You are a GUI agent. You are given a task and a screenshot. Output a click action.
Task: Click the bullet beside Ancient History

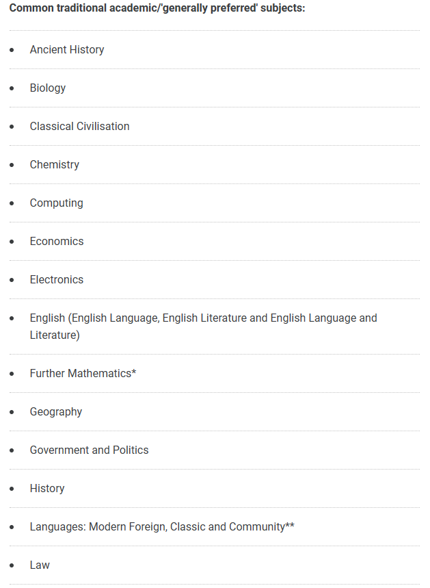coord(12,50)
